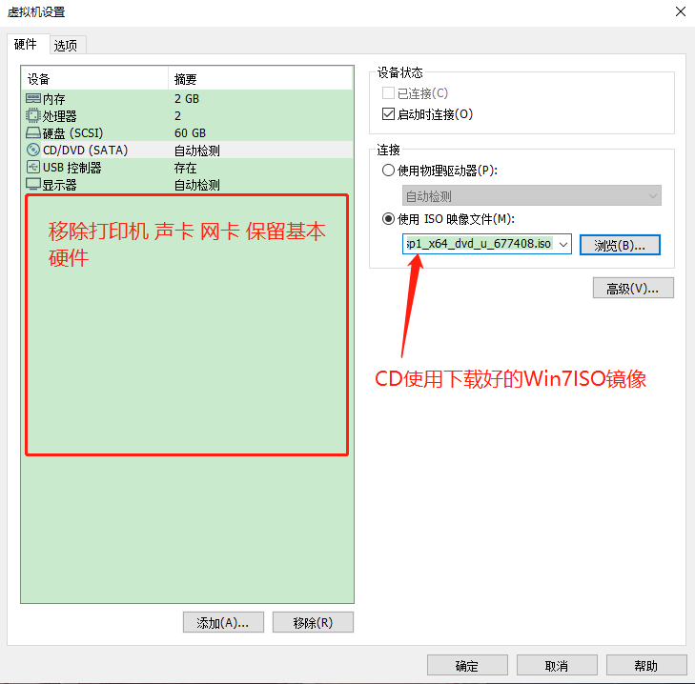Click the display (显示器) monitor icon
The image size is (695, 684).
(33, 184)
